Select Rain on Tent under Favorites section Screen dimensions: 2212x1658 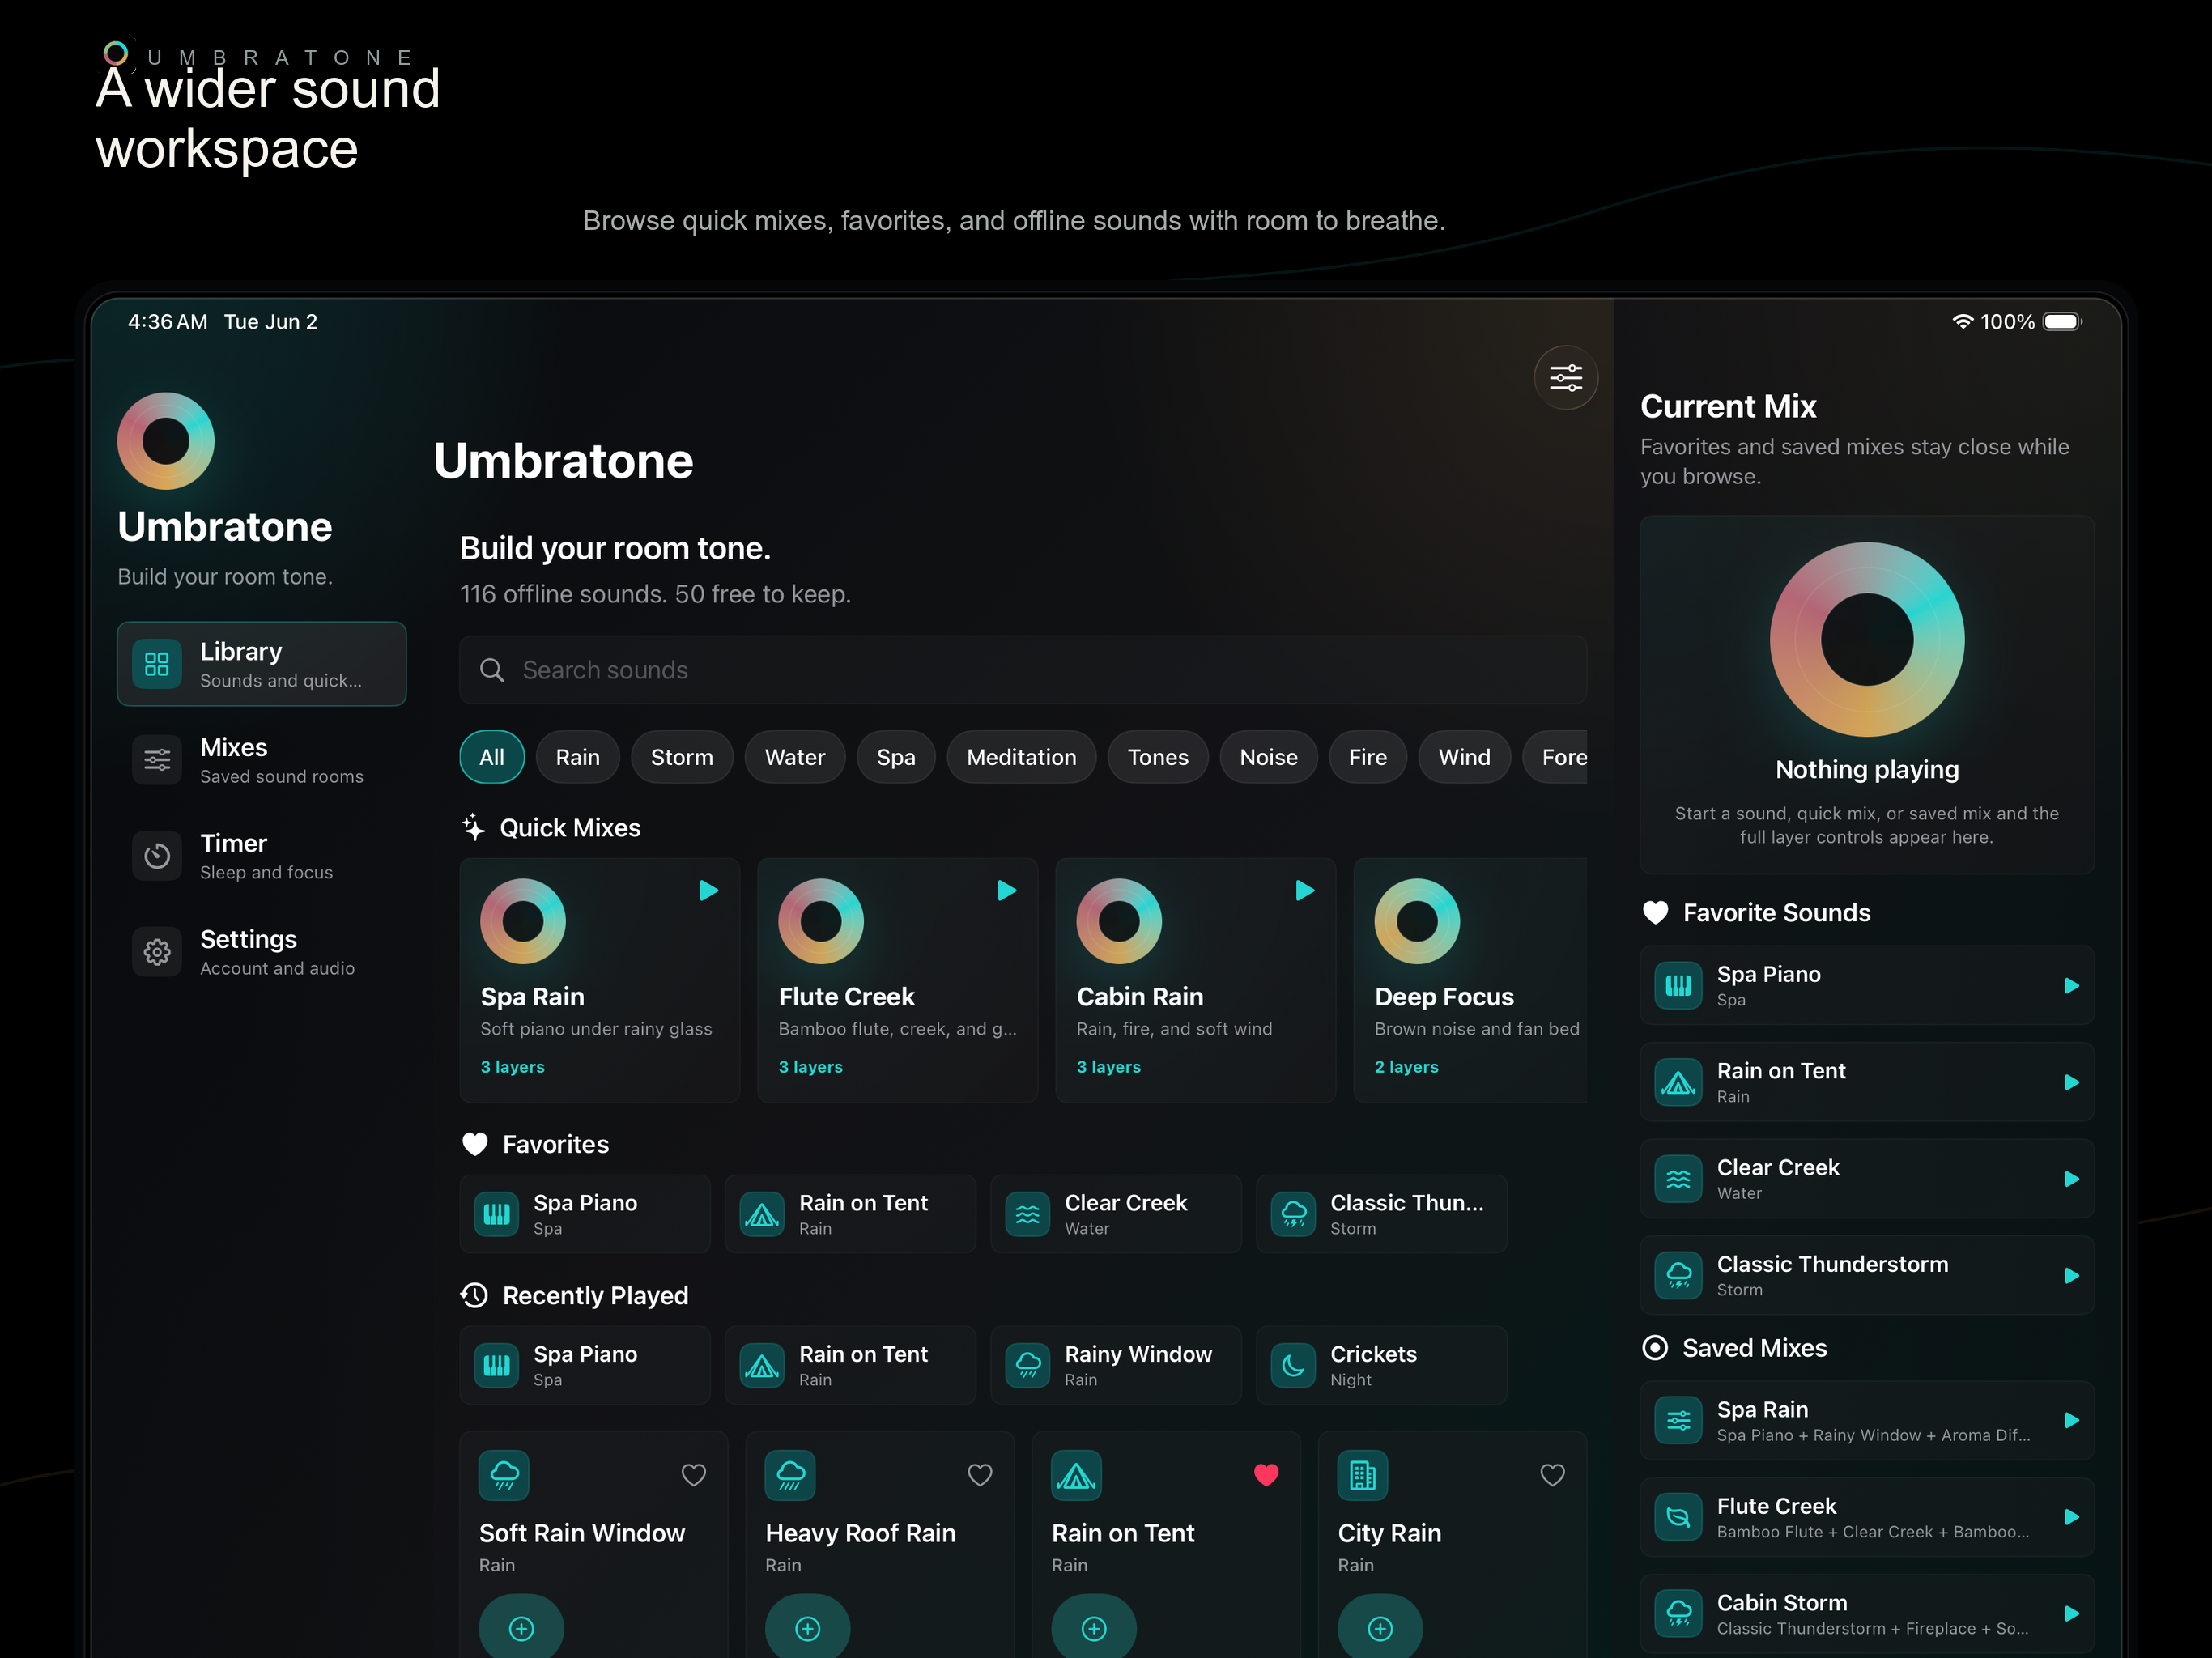[850, 1214]
